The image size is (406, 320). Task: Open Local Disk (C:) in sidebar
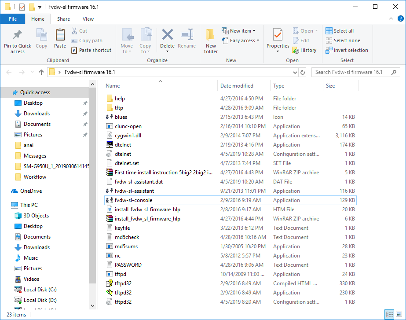pos(40,290)
